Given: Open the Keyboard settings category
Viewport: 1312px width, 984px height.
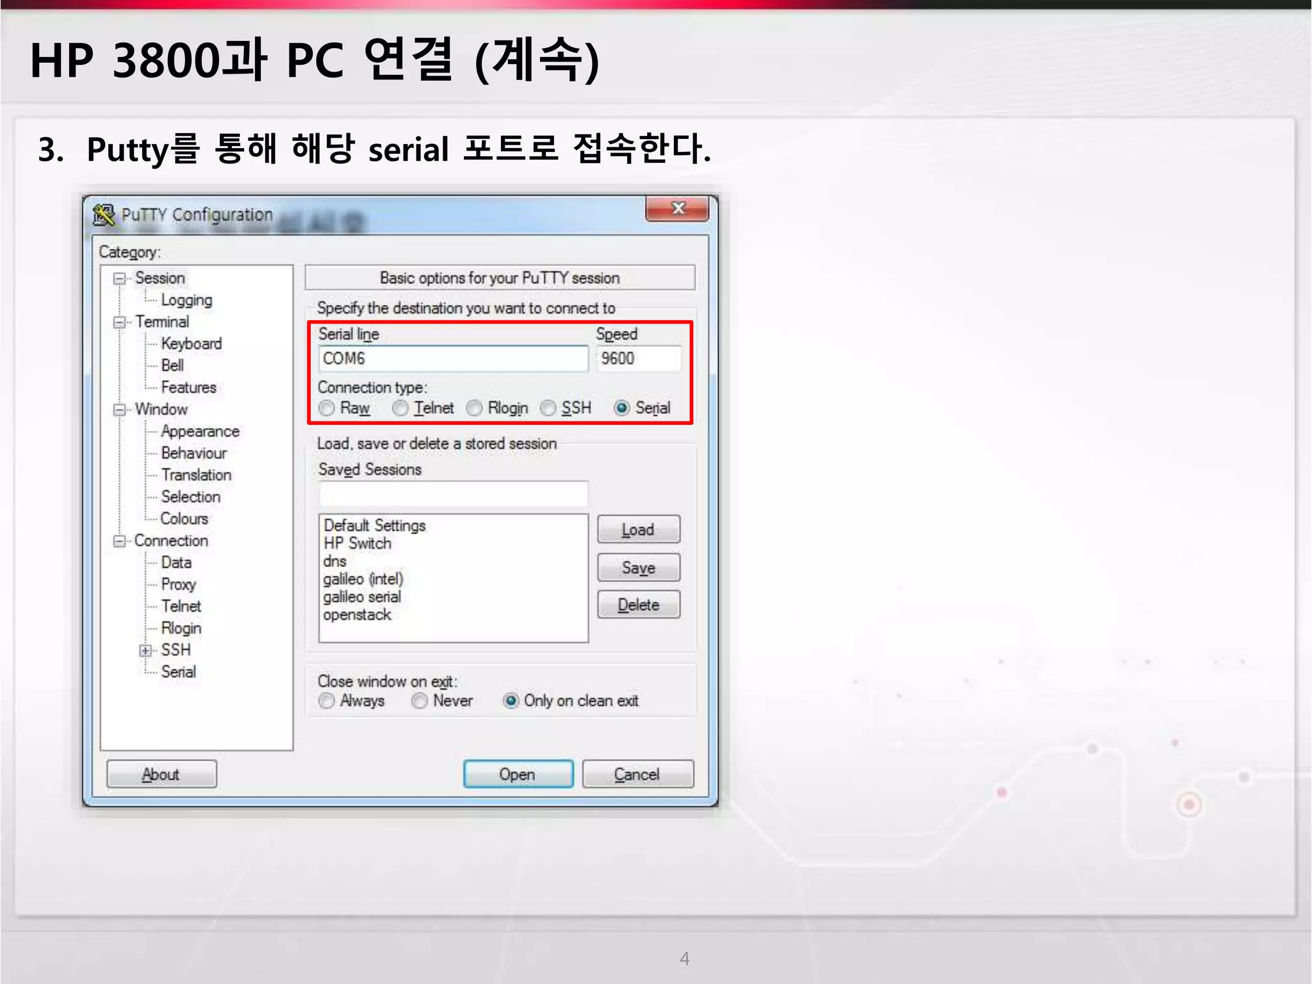Looking at the screenshot, I should pyautogui.click(x=192, y=344).
